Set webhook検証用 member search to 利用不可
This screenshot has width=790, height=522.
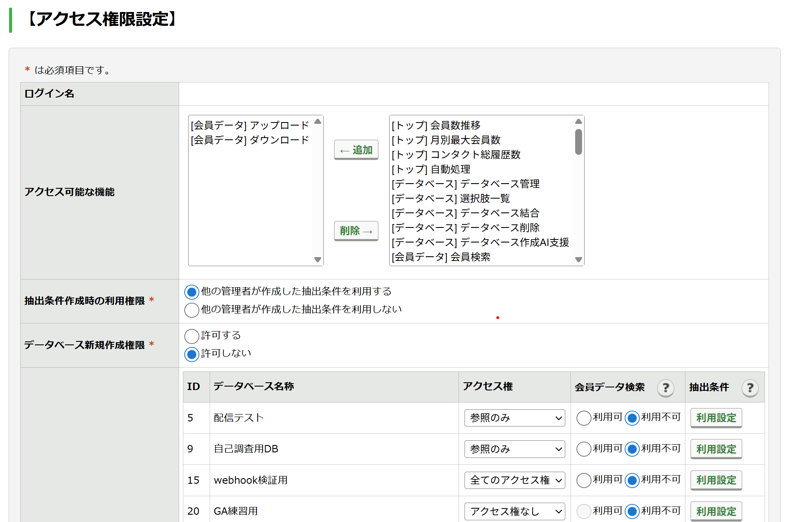(632, 480)
